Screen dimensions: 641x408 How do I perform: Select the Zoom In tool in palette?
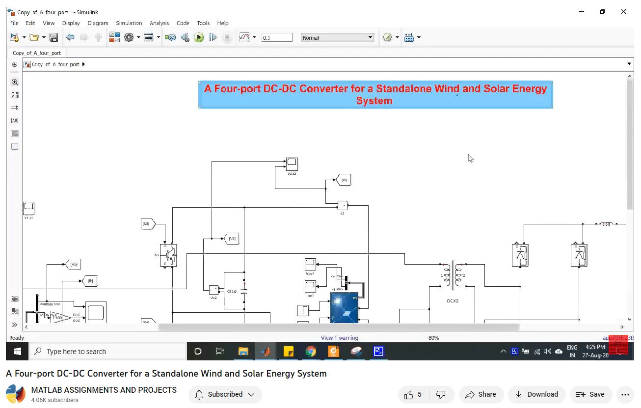[x=15, y=82]
